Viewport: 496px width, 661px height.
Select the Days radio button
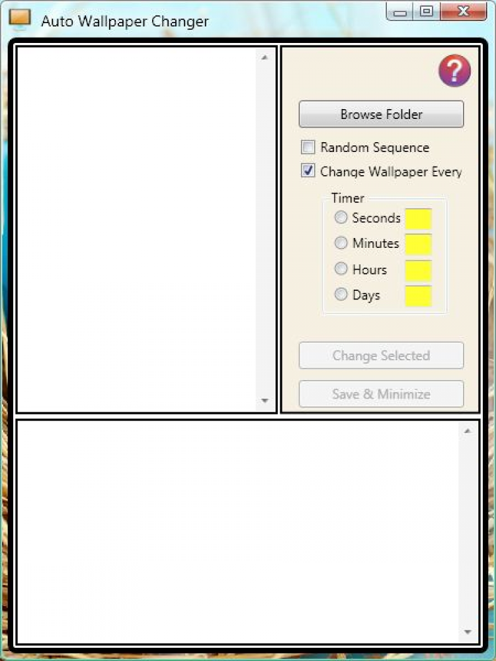tap(341, 294)
